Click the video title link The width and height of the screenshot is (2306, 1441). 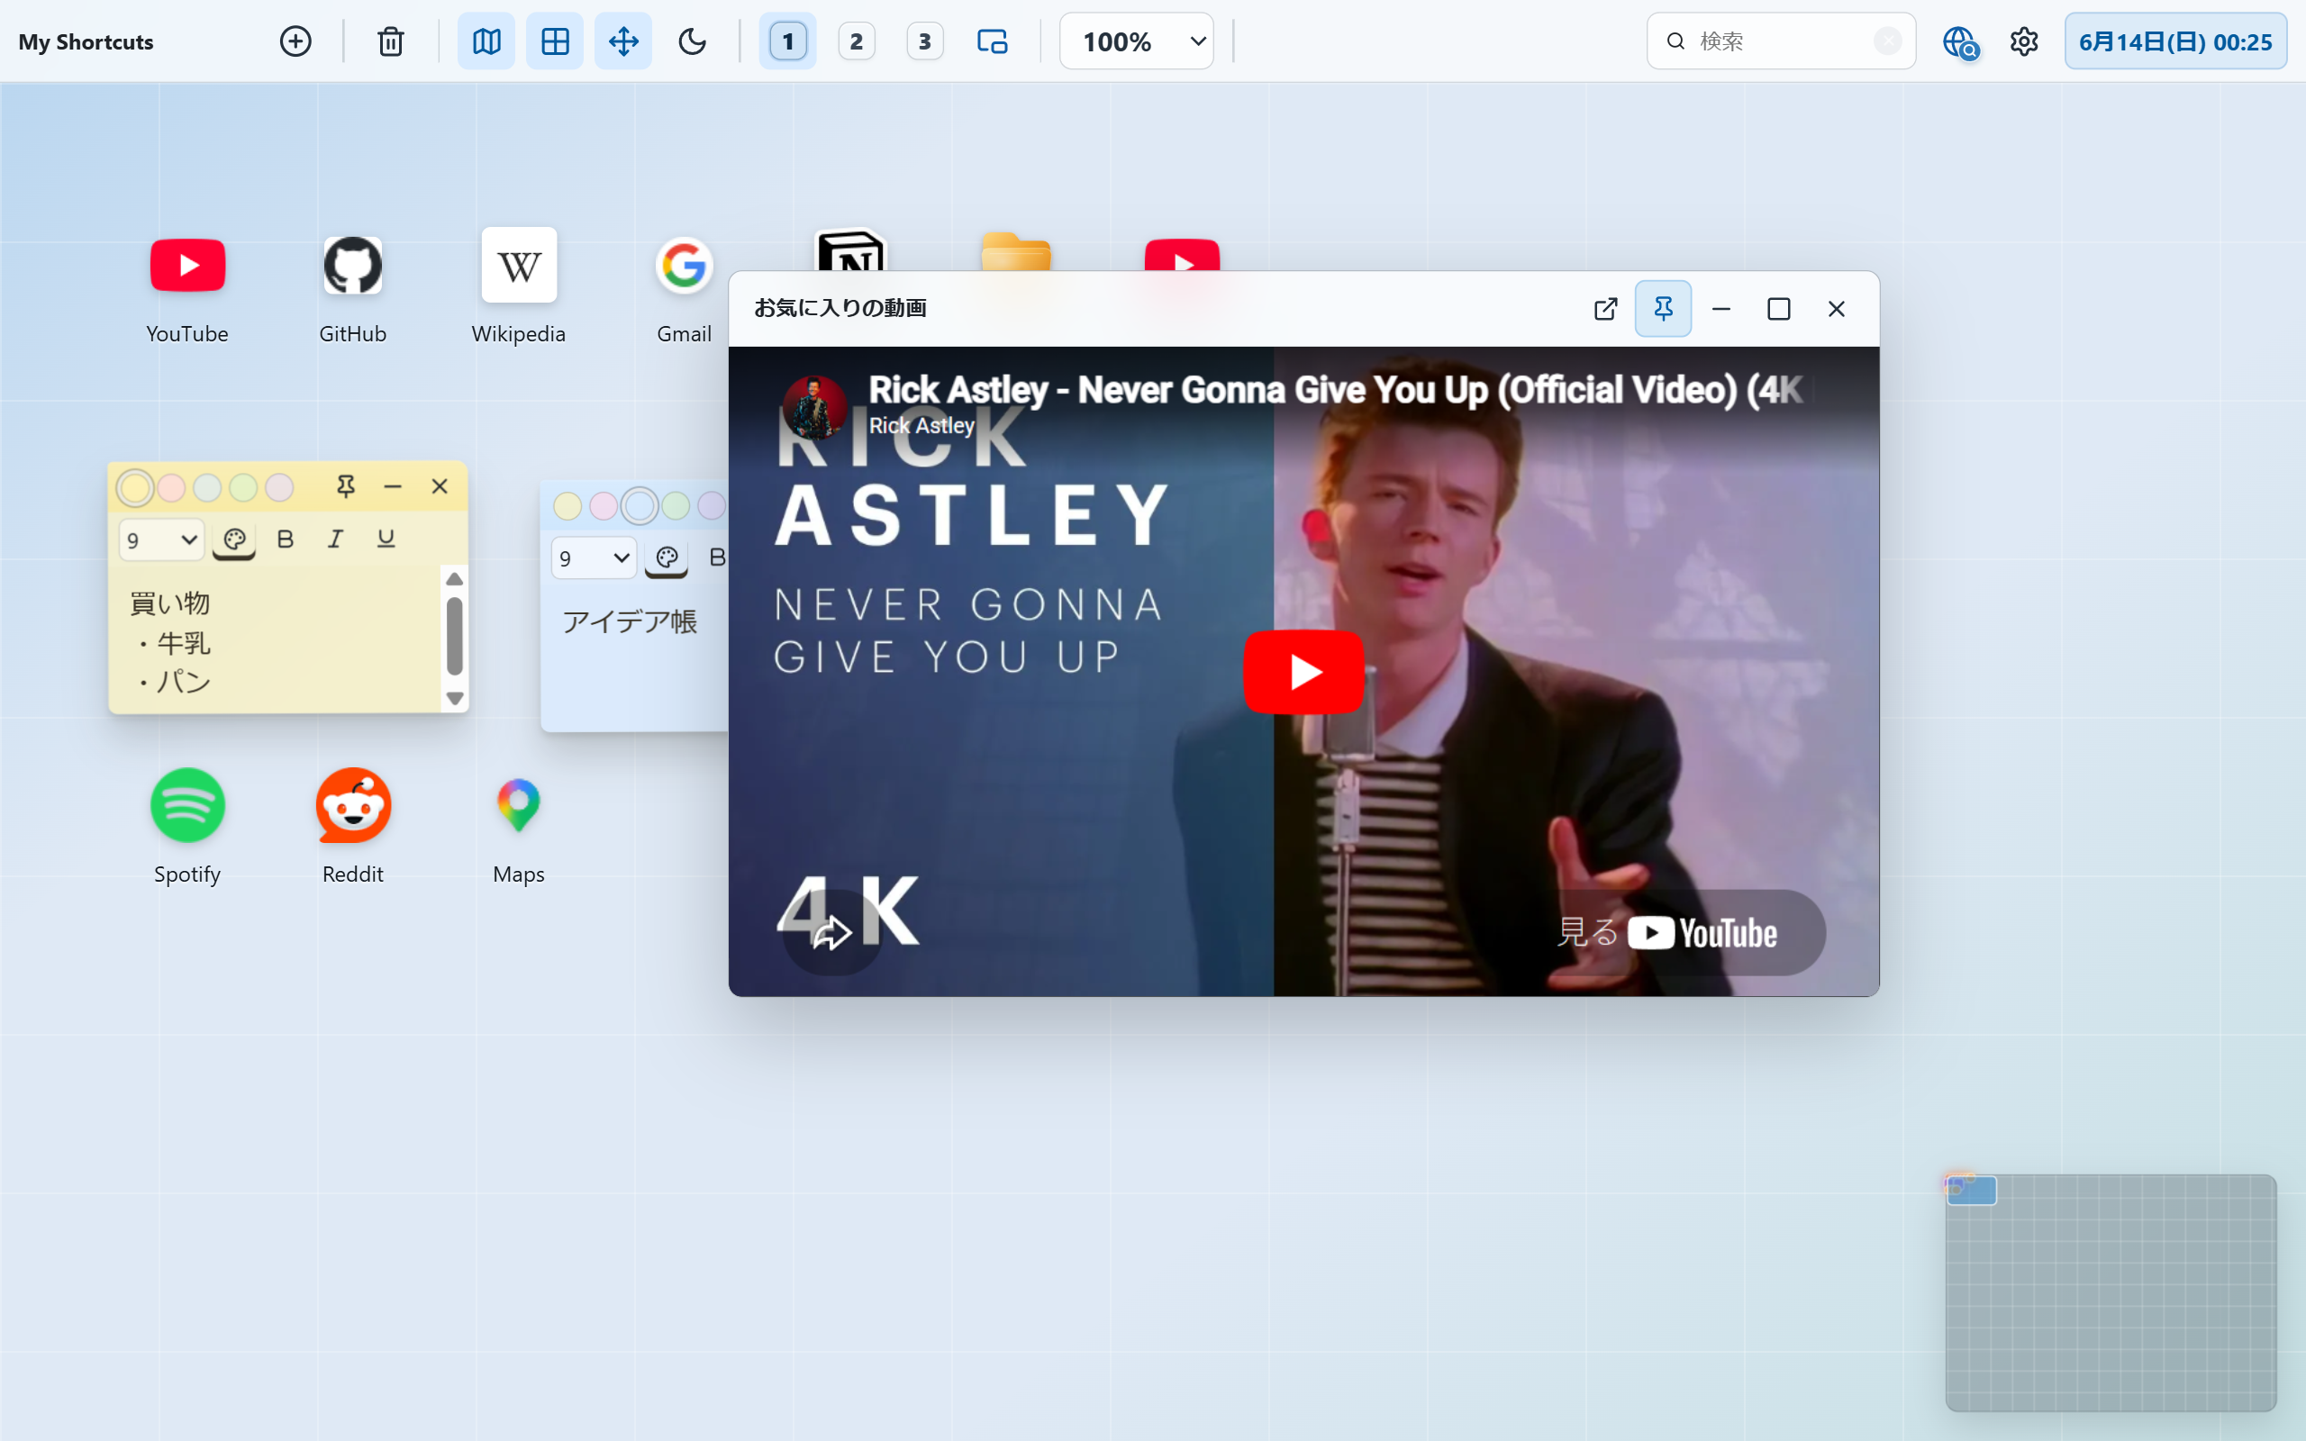[x=1335, y=389]
